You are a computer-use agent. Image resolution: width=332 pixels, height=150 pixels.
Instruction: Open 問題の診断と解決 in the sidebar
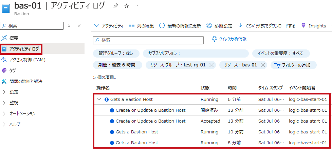[26, 81]
